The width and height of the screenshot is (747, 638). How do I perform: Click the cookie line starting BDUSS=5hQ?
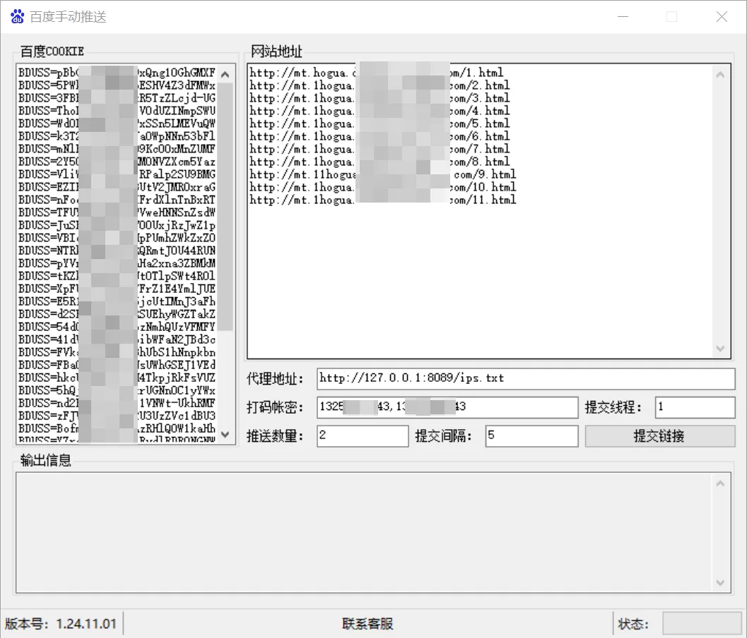click(117, 390)
